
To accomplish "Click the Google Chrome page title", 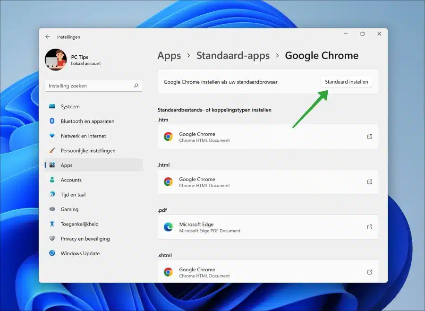I will 322,56.
